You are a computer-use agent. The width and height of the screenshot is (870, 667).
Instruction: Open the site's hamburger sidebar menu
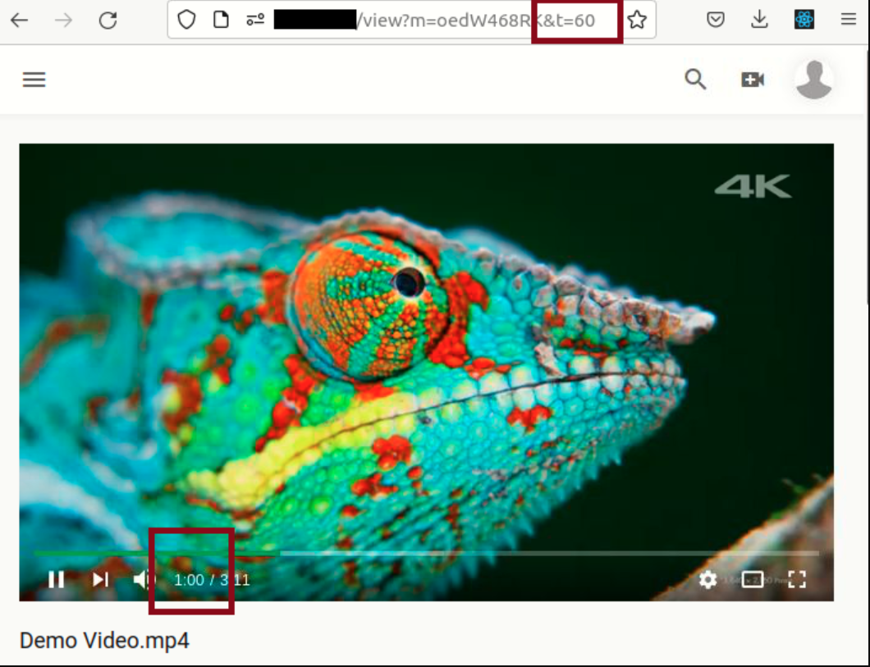tap(34, 80)
